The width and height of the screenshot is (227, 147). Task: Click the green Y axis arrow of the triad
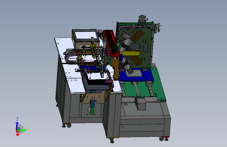pyautogui.click(x=22, y=130)
